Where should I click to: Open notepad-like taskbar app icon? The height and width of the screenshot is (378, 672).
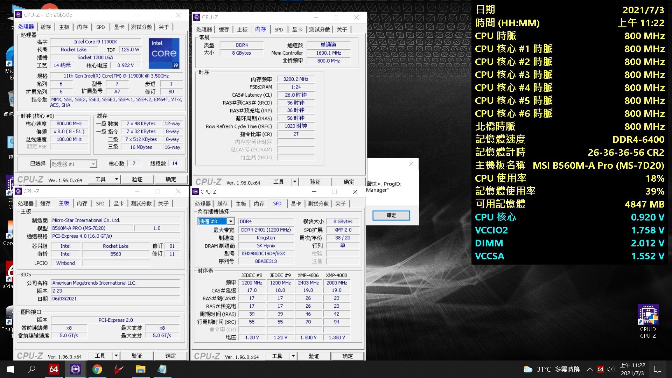pos(162,369)
